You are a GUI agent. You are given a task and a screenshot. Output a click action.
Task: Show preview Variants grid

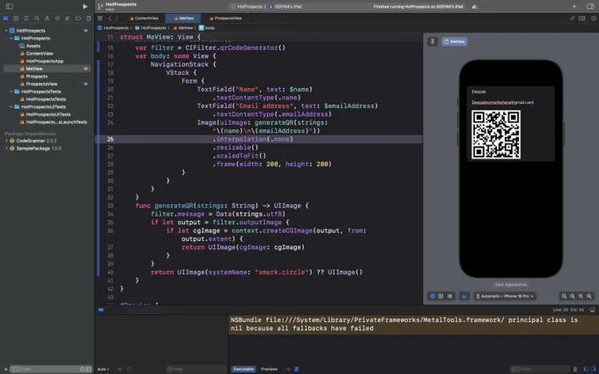pyautogui.click(x=450, y=297)
